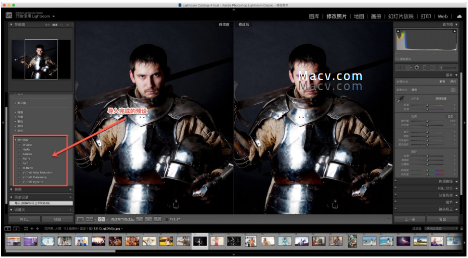The image size is (468, 258).
Task: Switch to Loupe view icon in toolbar
Action: pos(80,219)
